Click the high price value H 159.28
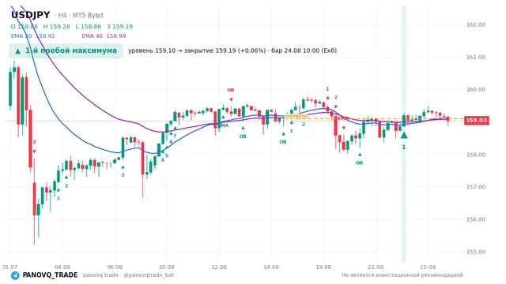506x284 pixels. 56,27
